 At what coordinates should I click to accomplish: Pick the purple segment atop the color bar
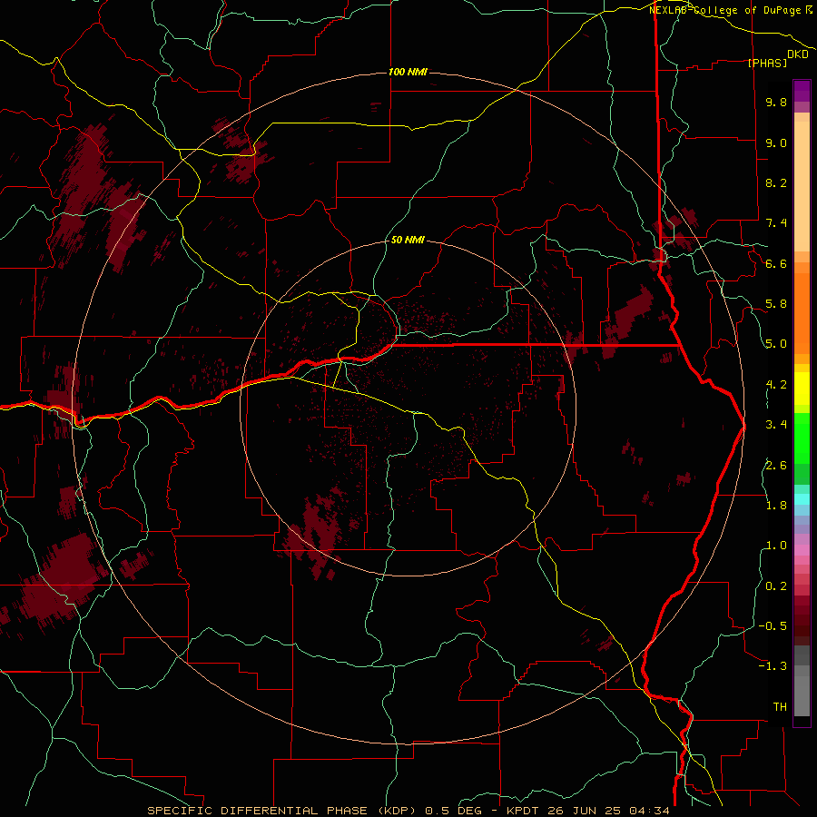pyautogui.click(x=802, y=91)
